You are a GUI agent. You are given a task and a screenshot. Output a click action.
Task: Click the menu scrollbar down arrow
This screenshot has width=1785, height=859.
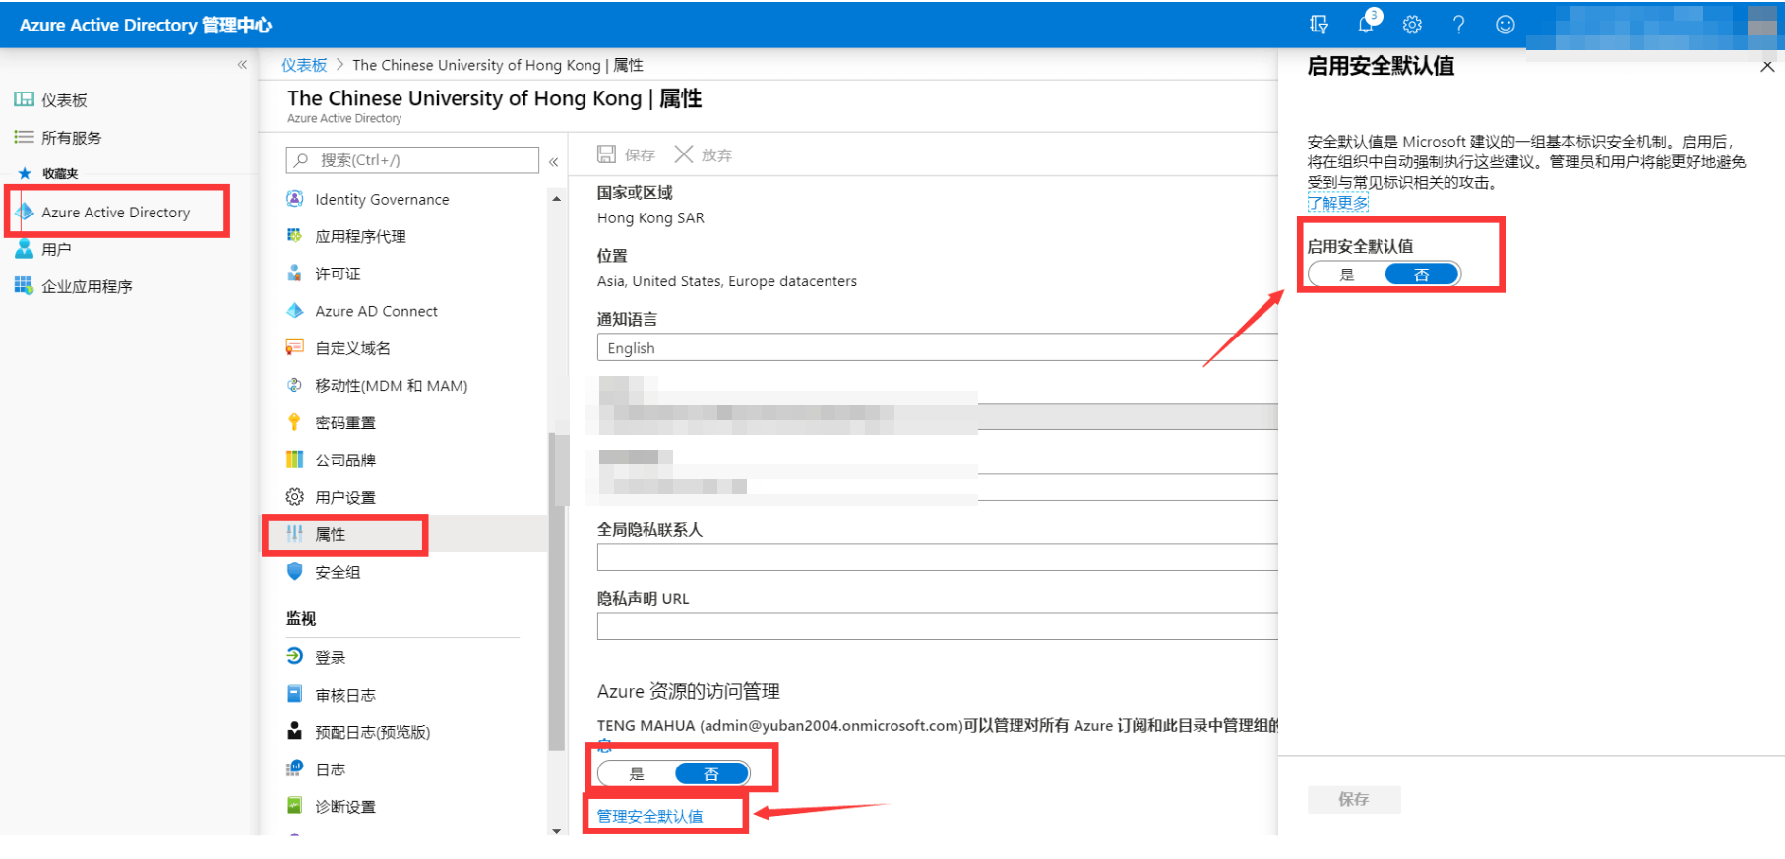(x=557, y=830)
